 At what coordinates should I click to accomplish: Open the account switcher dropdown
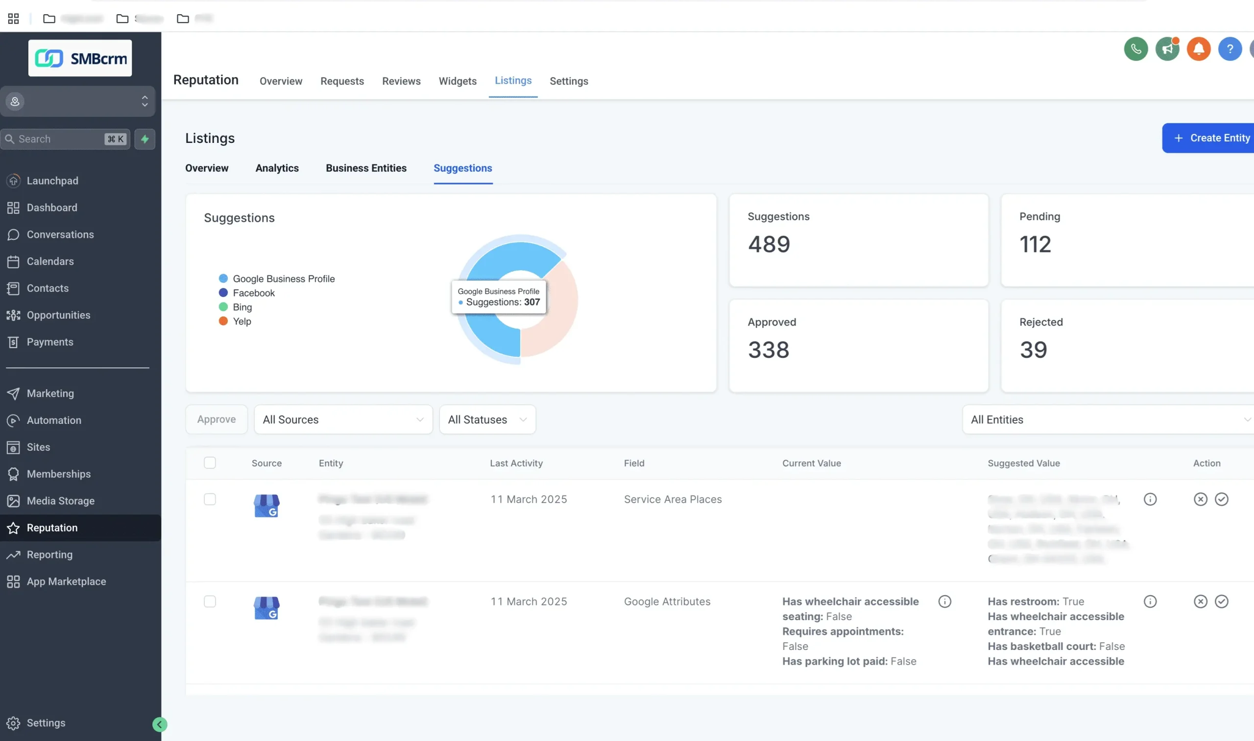coord(77,101)
